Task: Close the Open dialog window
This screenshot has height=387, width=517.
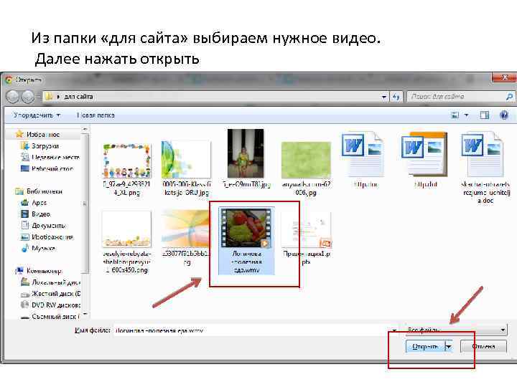Action: pyautogui.click(x=504, y=77)
